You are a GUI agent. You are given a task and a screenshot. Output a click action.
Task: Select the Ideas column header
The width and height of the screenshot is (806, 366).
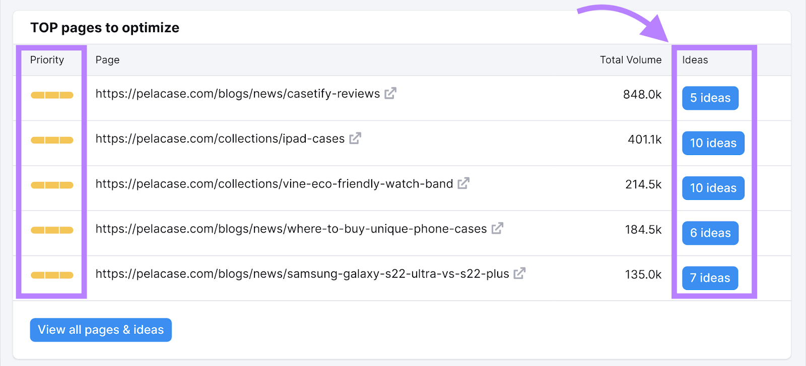695,60
